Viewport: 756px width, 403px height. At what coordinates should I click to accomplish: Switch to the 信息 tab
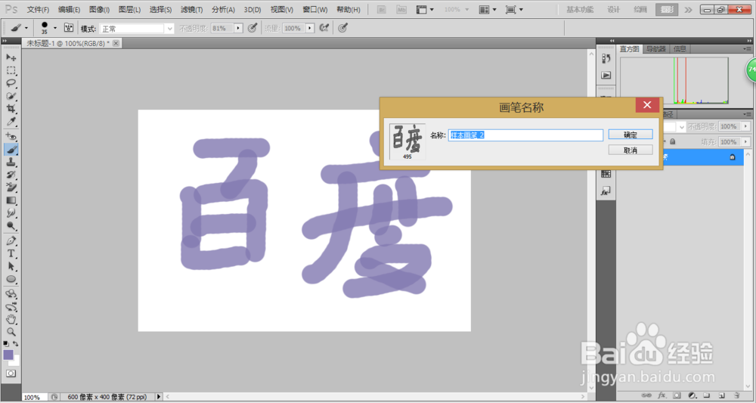[x=680, y=48]
